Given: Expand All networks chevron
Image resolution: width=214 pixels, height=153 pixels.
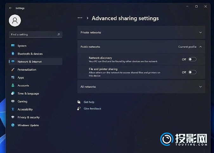Looking at the screenshot, I should pos(200,87).
